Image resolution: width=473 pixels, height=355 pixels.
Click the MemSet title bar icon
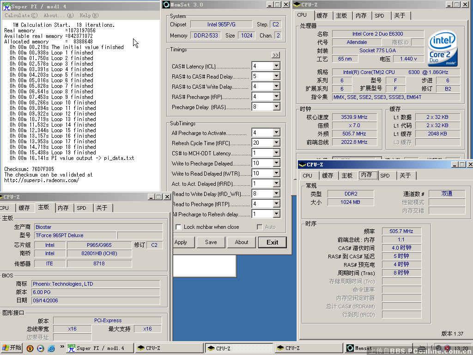point(166,5)
